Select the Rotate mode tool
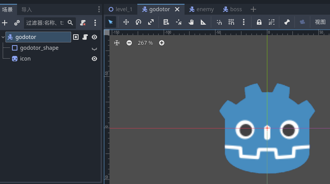Viewport: 330px width, 184px height. [x=138, y=22]
